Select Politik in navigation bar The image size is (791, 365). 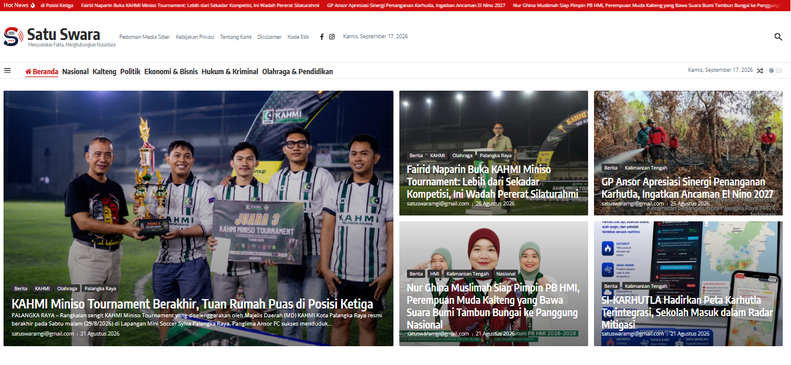click(131, 72)
